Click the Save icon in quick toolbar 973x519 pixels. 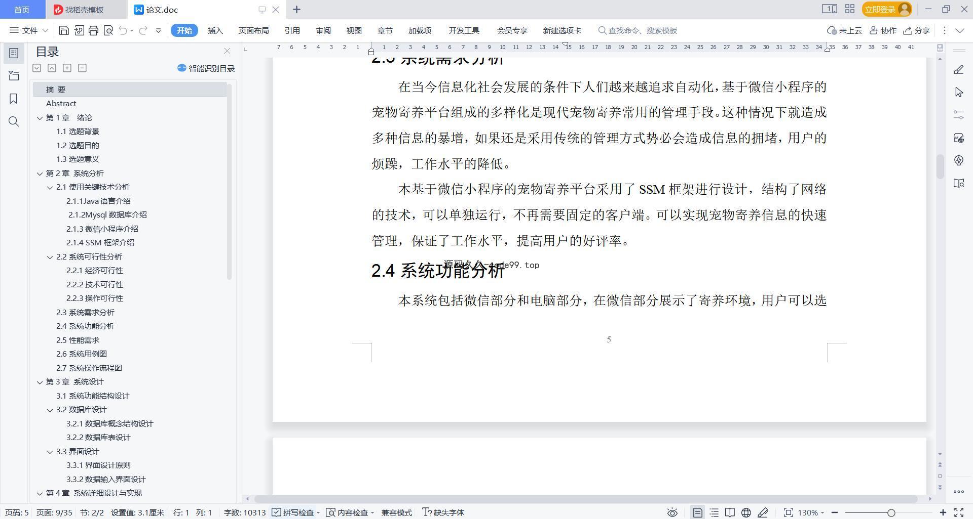[64, 30]
